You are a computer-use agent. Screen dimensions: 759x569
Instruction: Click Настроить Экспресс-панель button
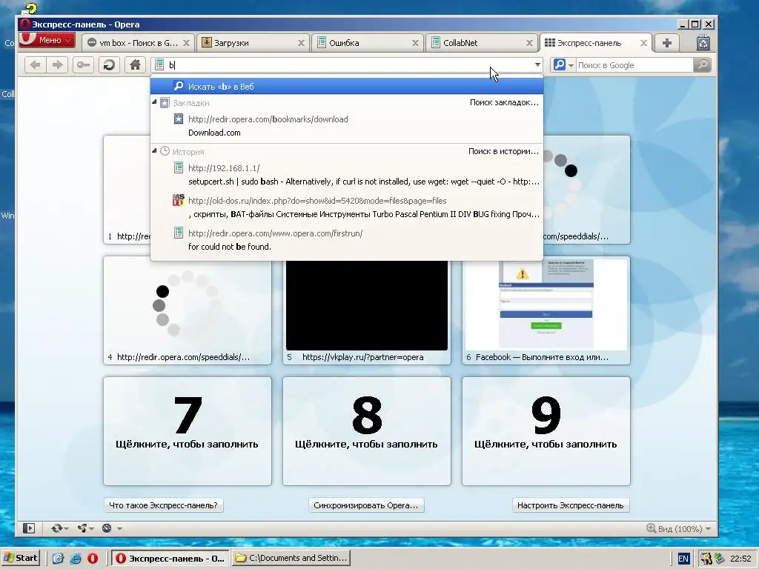(x=571, y=505)
